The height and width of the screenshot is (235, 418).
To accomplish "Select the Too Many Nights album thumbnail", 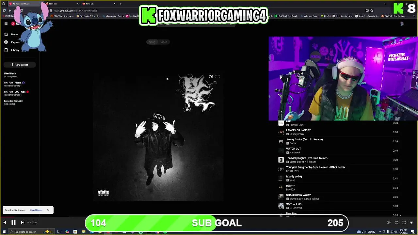I will coord(281,160).
